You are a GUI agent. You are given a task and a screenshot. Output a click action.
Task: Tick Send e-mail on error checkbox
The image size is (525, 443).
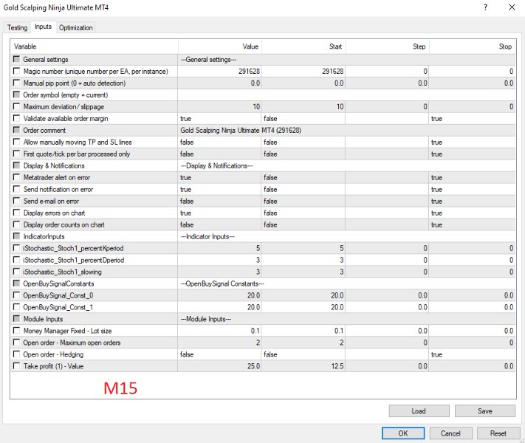click(16, 201)
